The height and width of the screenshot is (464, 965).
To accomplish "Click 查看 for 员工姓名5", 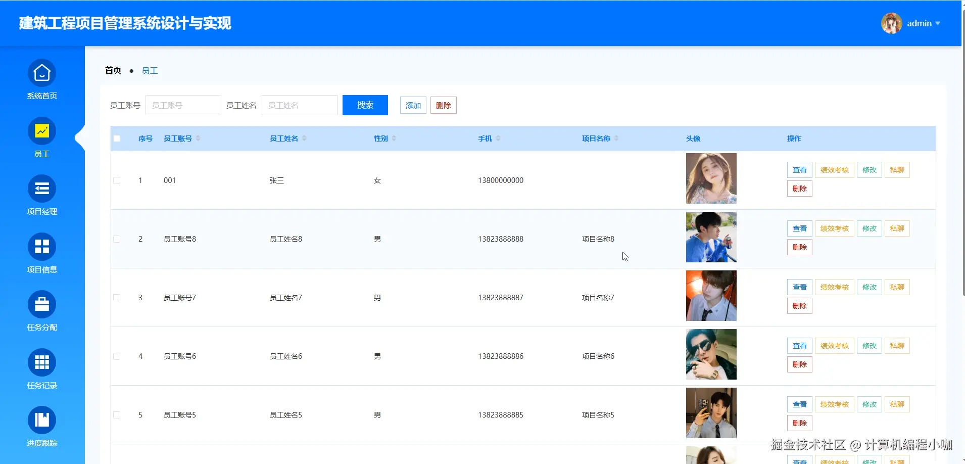I will (800, 404).
